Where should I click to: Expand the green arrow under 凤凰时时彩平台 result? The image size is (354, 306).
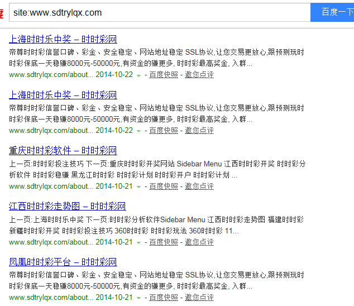[139, 298]
